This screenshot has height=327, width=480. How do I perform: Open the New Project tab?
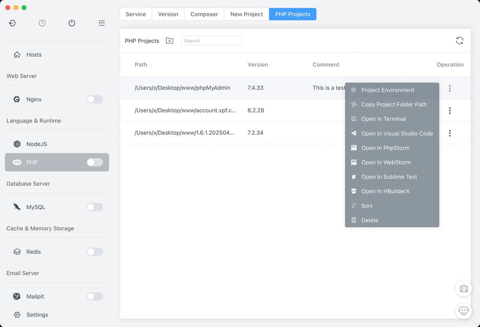point(246,14)
